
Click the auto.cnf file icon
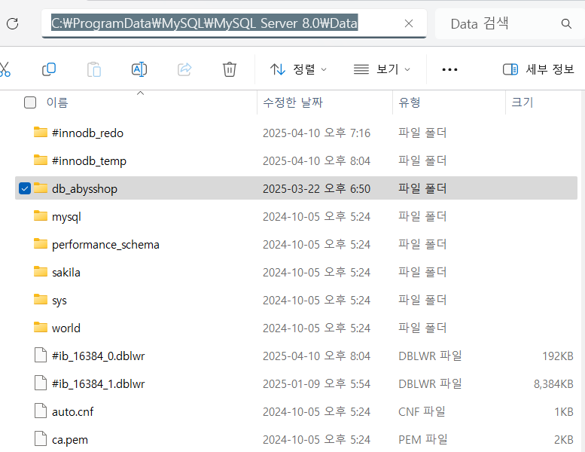tap(41, 411)
